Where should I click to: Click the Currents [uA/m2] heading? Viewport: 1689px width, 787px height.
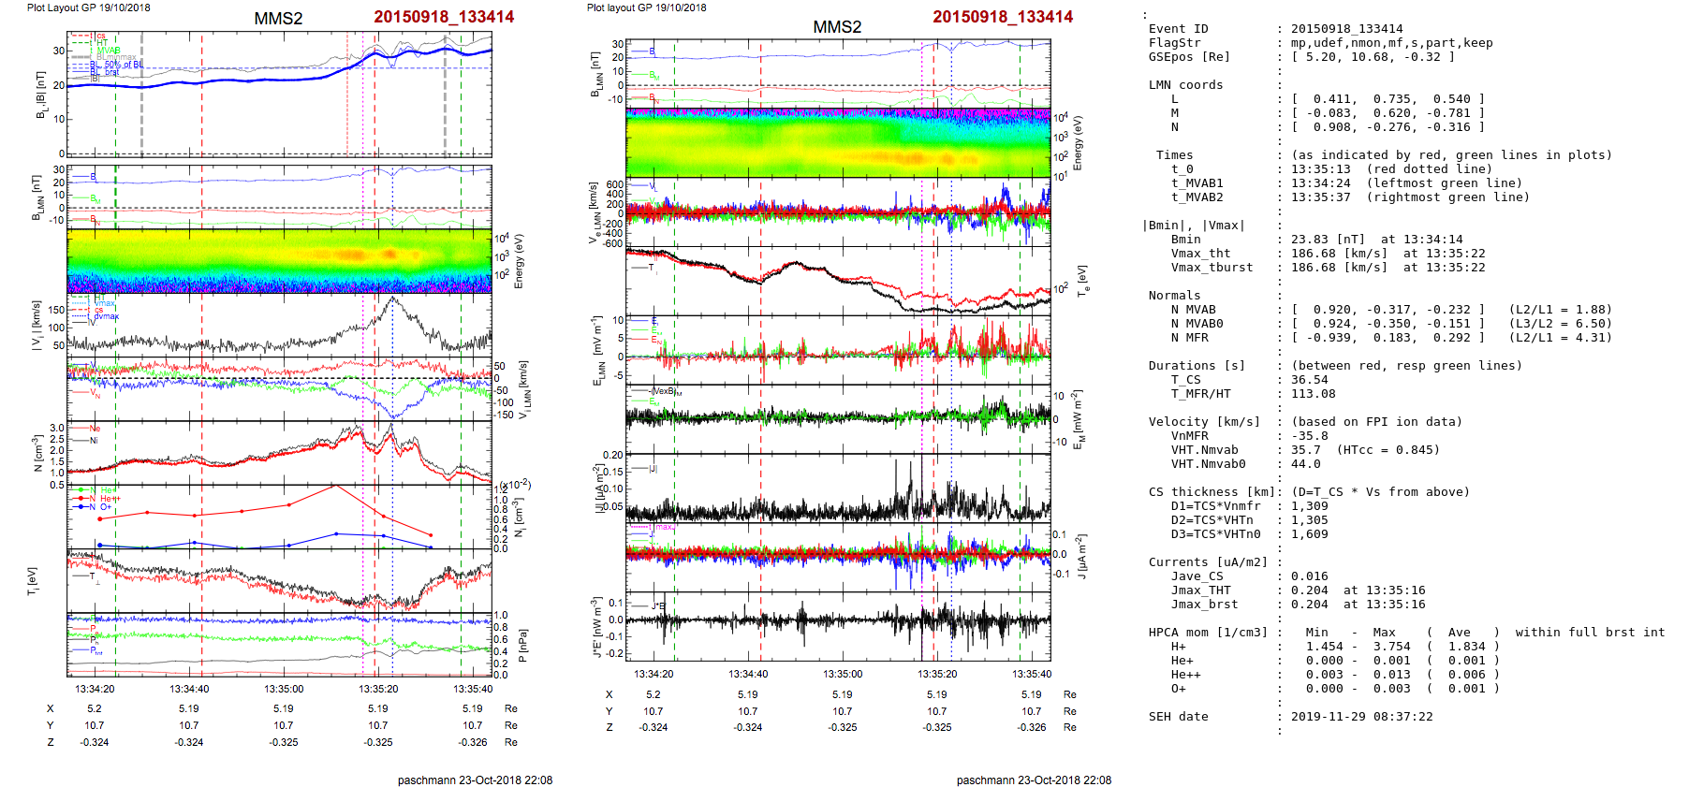click(1208, 562)
